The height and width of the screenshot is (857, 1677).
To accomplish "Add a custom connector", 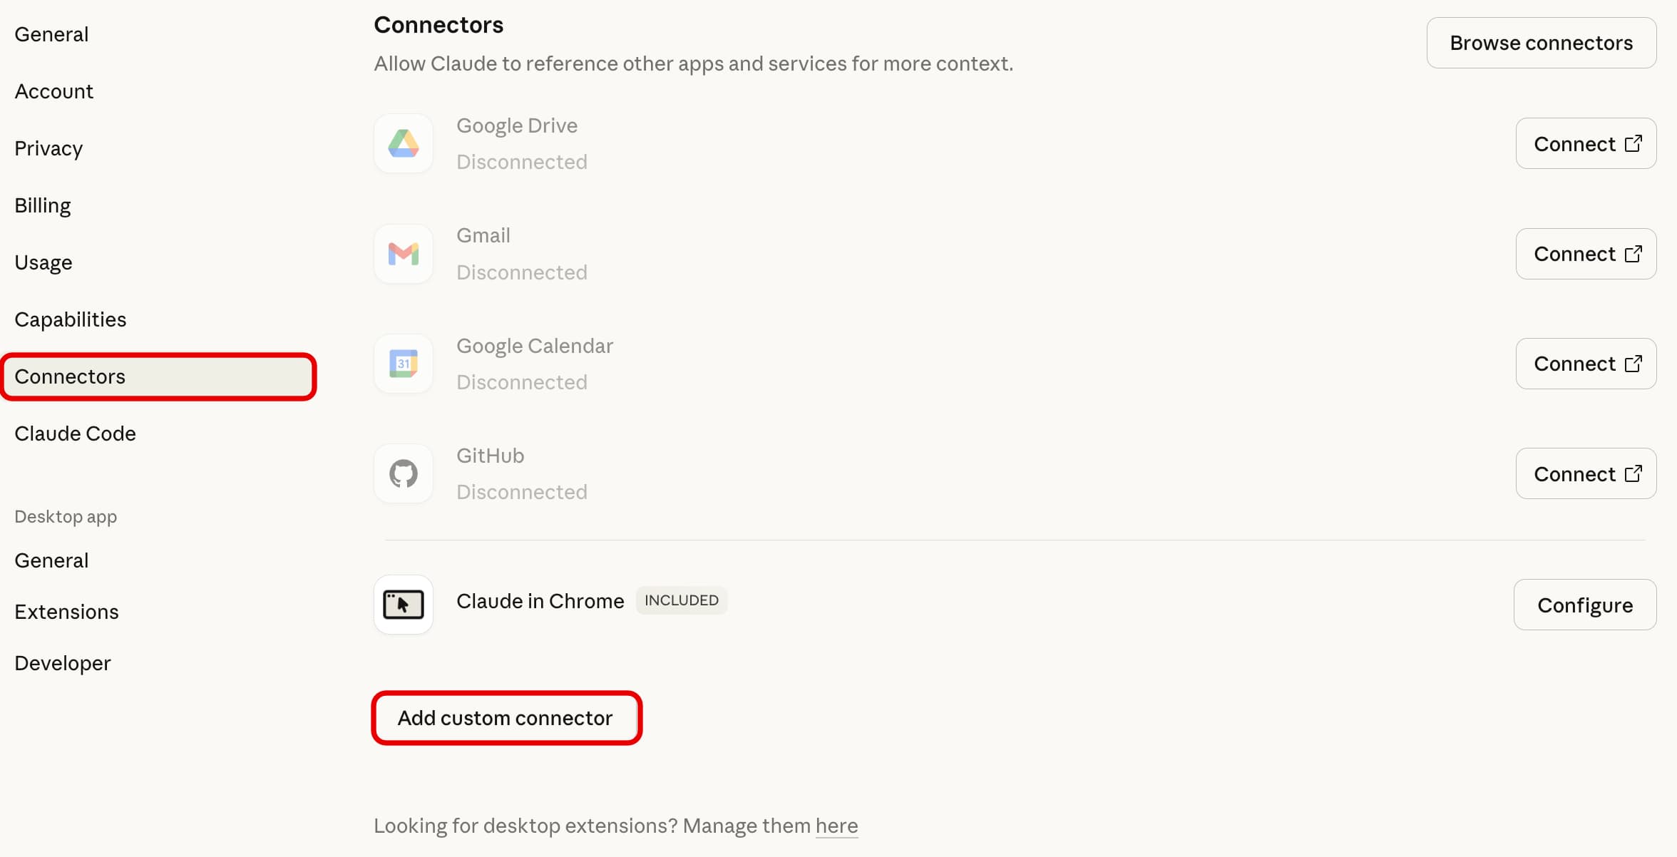I will point(506,718).
